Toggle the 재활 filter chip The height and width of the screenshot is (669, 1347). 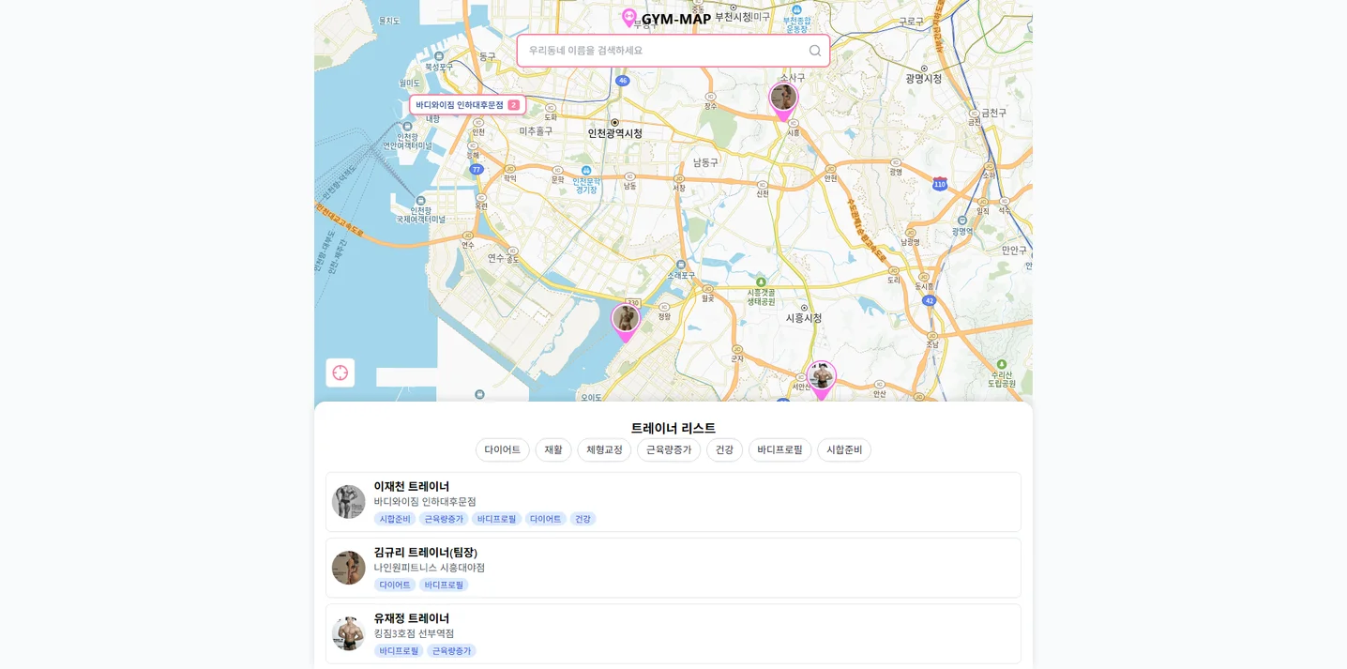point(552,449)
